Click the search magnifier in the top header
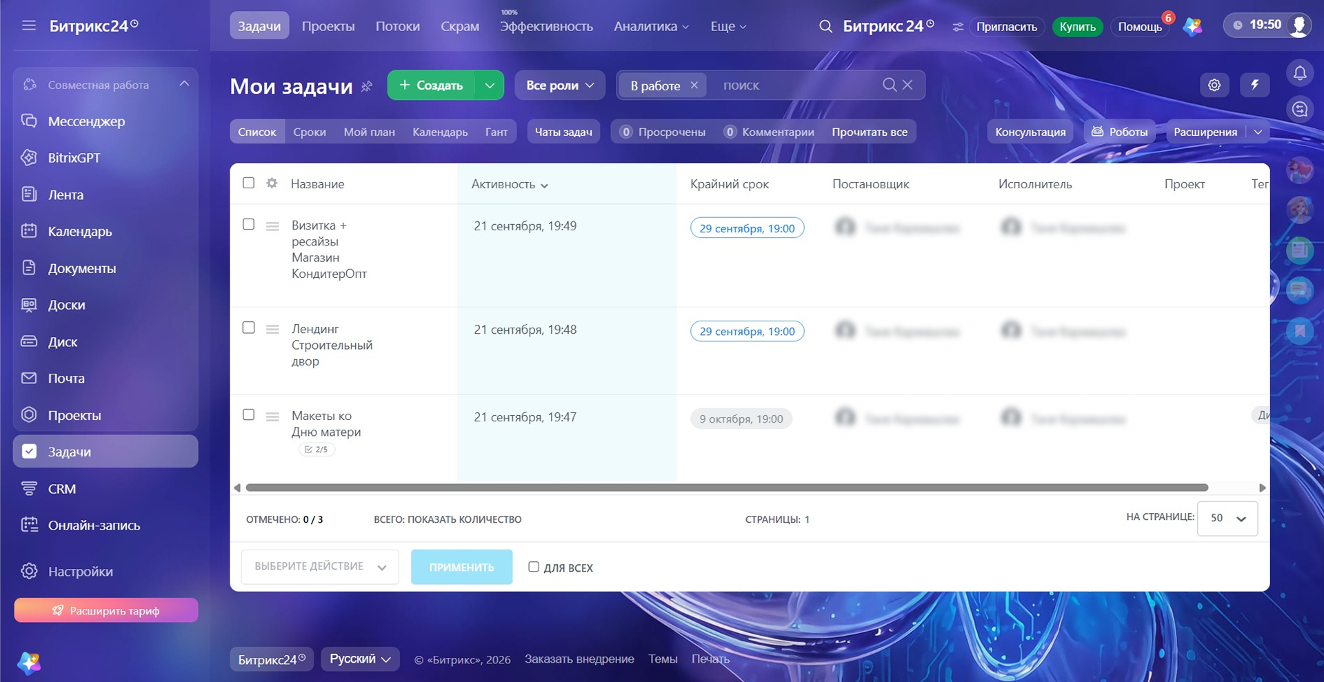Viewport: 1324px width, 682px height. 825,26
